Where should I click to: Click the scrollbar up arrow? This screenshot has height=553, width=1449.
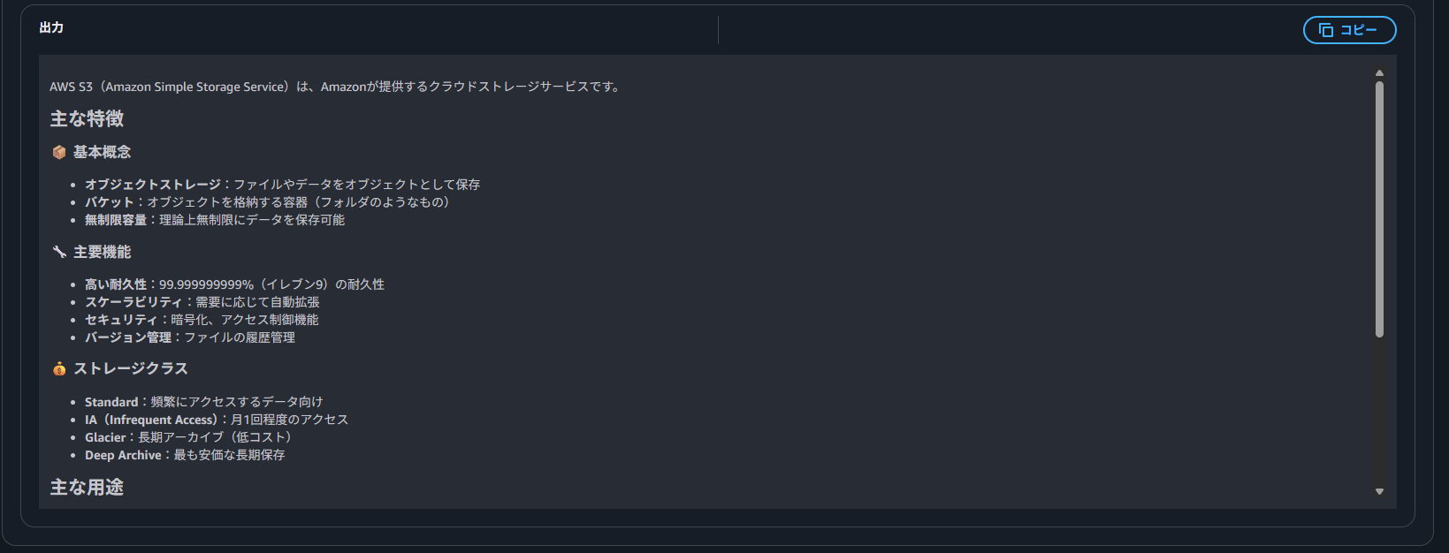coord(1377,72)
